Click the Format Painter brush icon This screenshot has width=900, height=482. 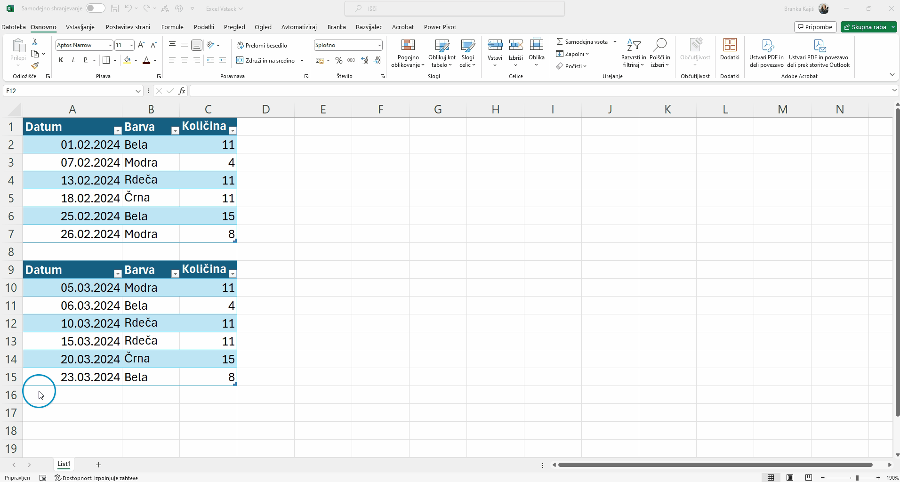[35, 66]
